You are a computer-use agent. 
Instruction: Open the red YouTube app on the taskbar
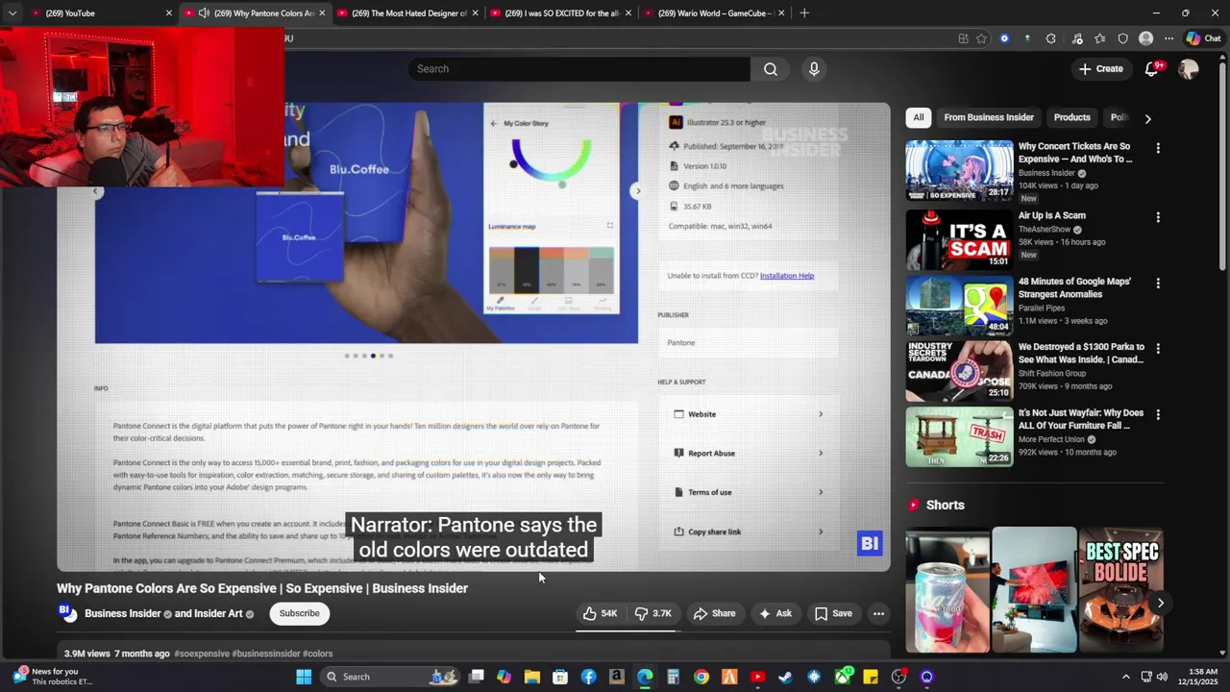point(757,677)
